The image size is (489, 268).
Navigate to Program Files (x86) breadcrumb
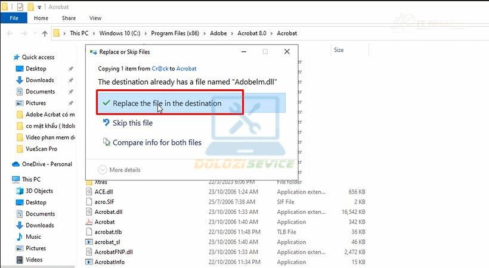[x=175, y=33]
